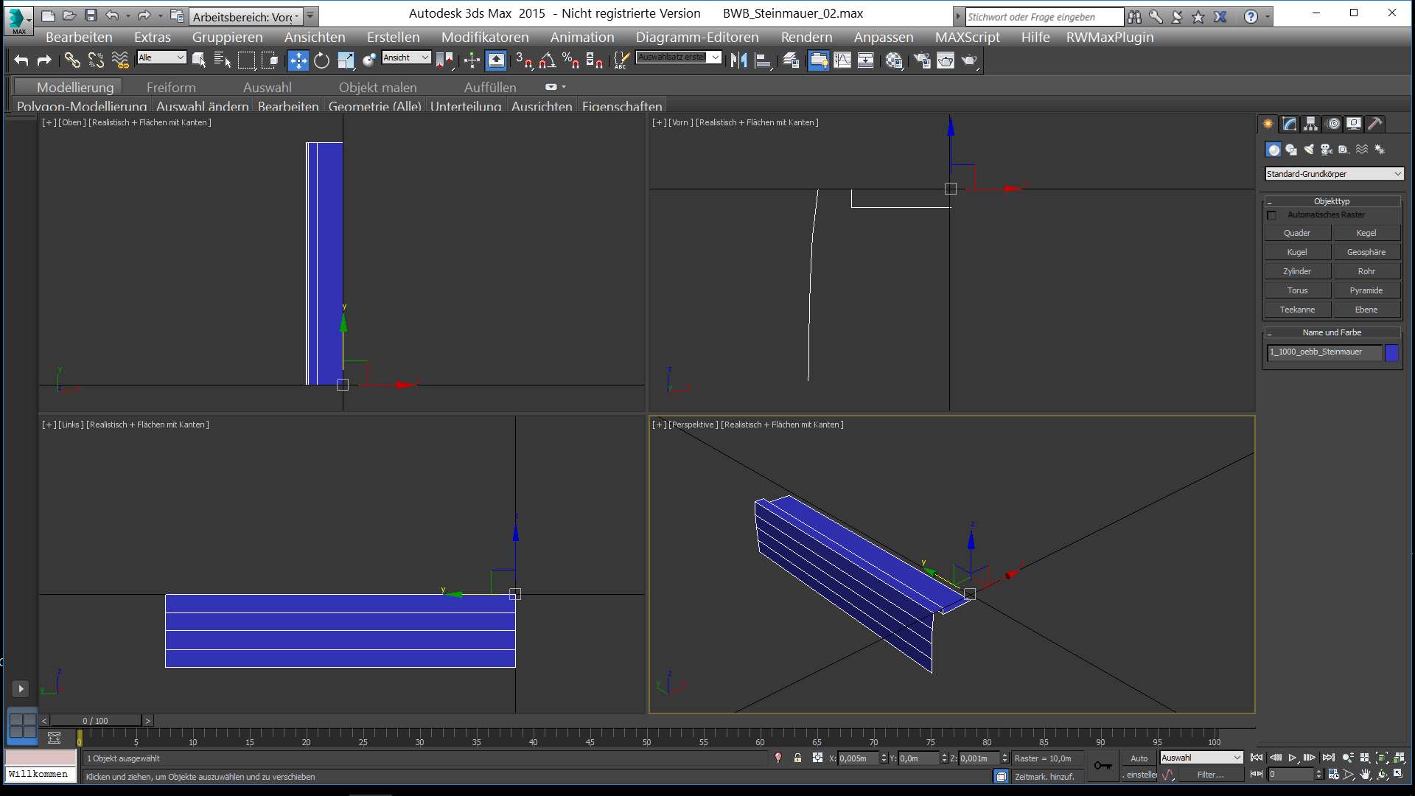Open the Modify command panel tab

[1289, 124]
